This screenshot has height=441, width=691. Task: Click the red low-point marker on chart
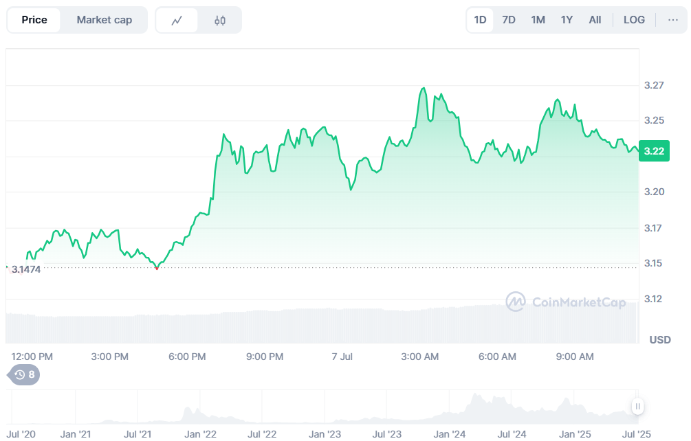pyautogui.click(x=157, y=268)
